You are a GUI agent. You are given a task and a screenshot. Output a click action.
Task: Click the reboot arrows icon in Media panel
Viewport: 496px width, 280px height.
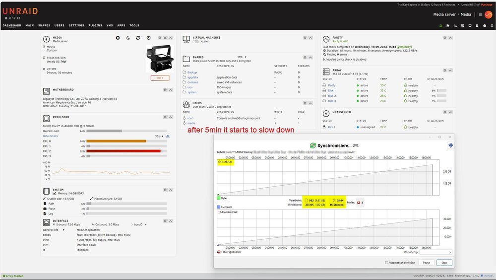point(138,38)
